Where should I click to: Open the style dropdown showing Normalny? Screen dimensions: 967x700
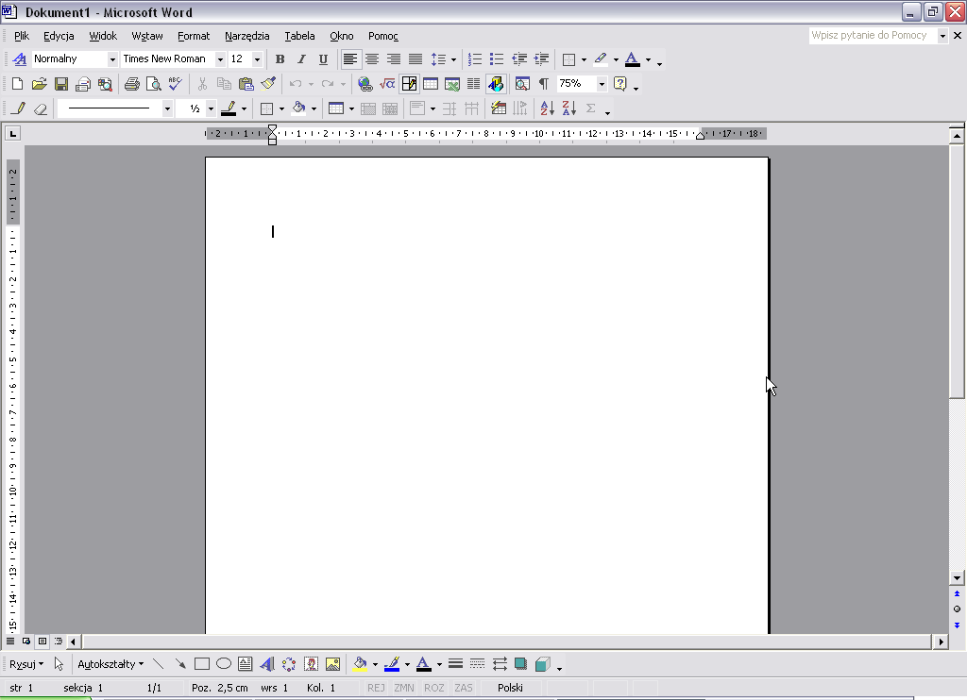coord(112,59)
